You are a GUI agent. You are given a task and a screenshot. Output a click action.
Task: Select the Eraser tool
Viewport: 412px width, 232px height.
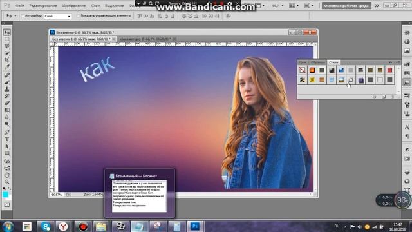(7, 103)
